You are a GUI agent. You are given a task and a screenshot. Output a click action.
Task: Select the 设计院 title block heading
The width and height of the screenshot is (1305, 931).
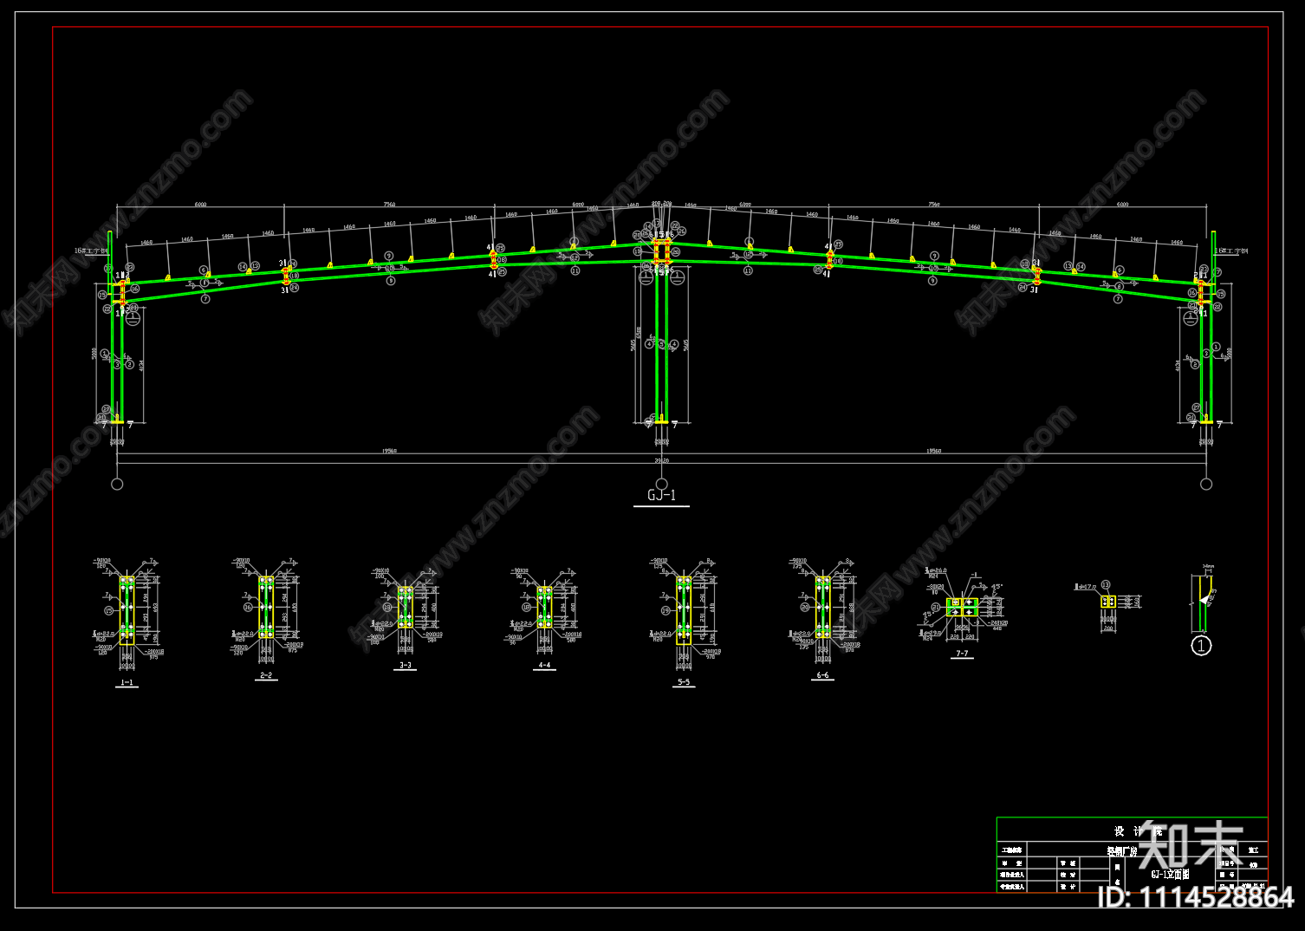1138,830
